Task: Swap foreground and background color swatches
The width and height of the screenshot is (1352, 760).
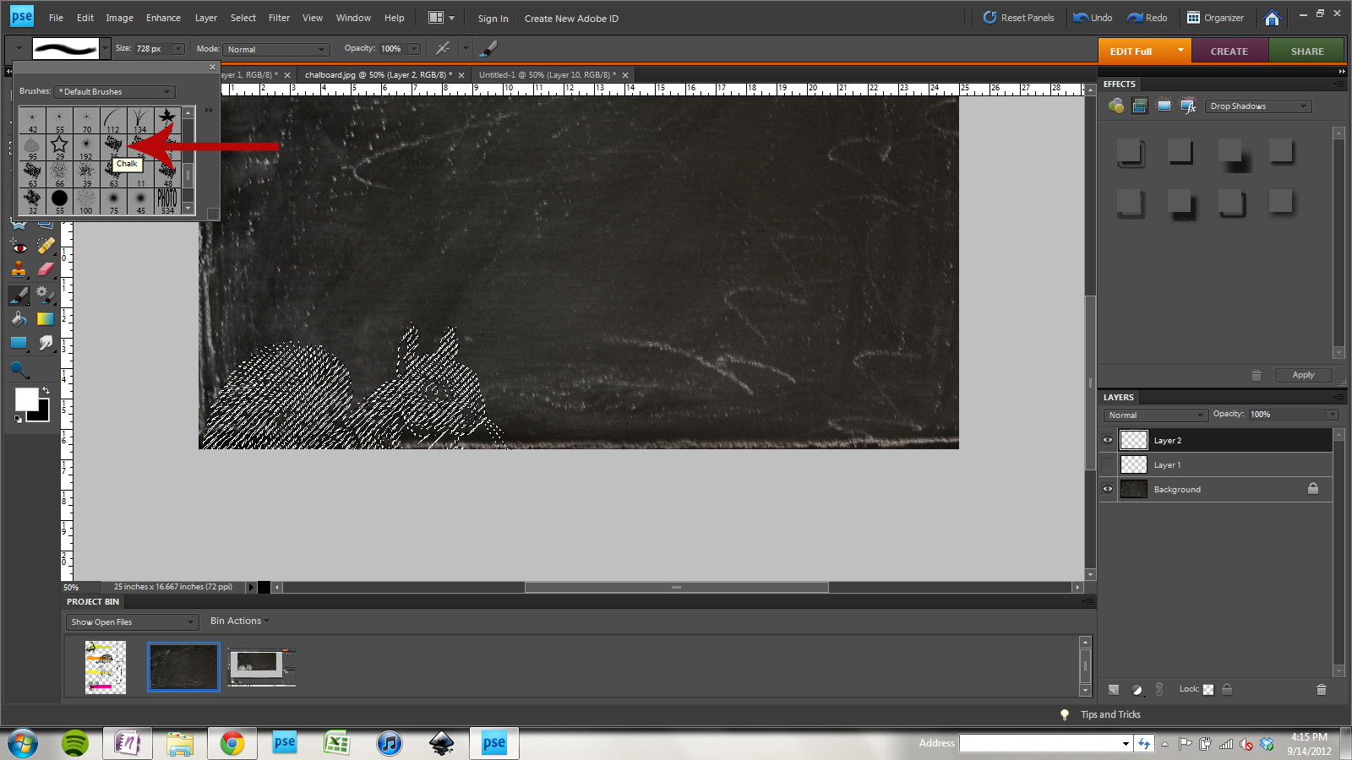Action: tap(46, 390)
